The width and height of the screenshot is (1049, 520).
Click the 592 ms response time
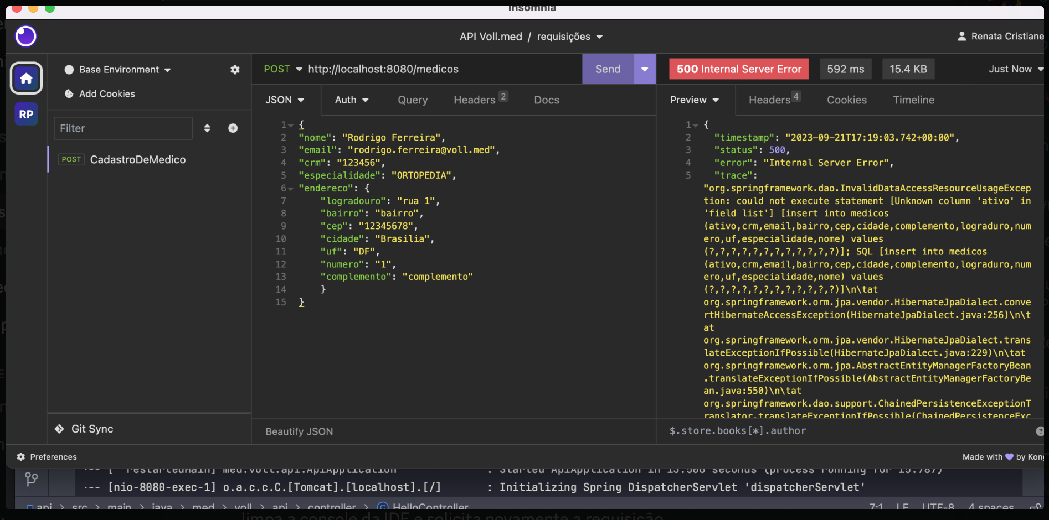845,69
